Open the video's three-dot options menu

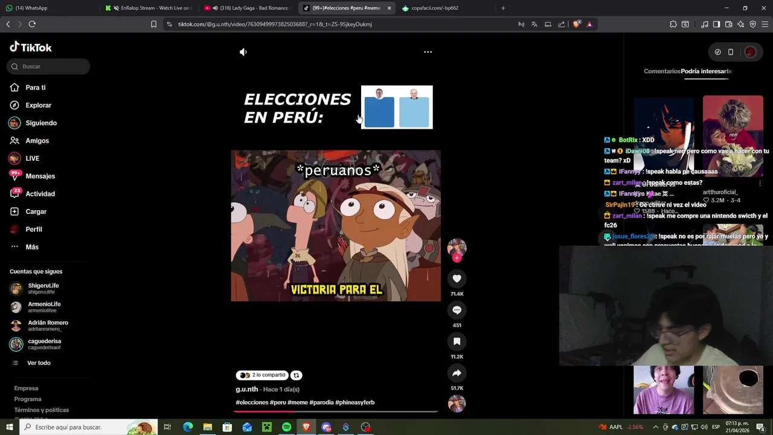(x=428, y=52)
